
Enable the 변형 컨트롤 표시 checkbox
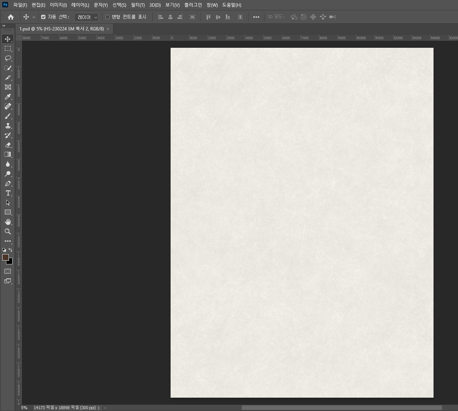click(108, 17)
